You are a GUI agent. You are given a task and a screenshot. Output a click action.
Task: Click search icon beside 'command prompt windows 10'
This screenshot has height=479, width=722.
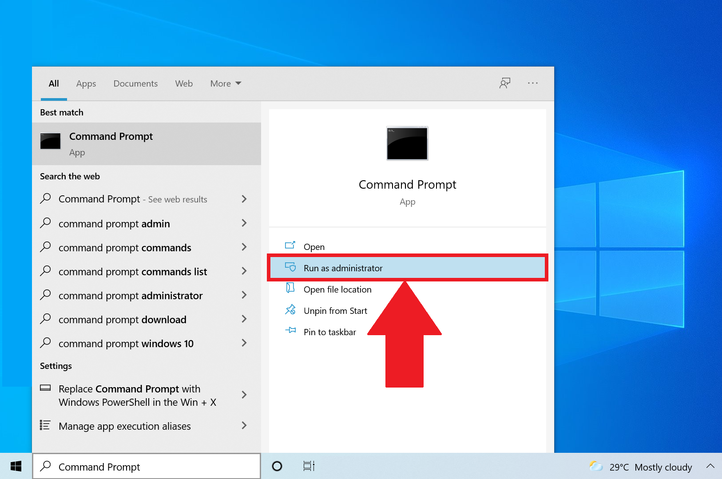point(45,343)
